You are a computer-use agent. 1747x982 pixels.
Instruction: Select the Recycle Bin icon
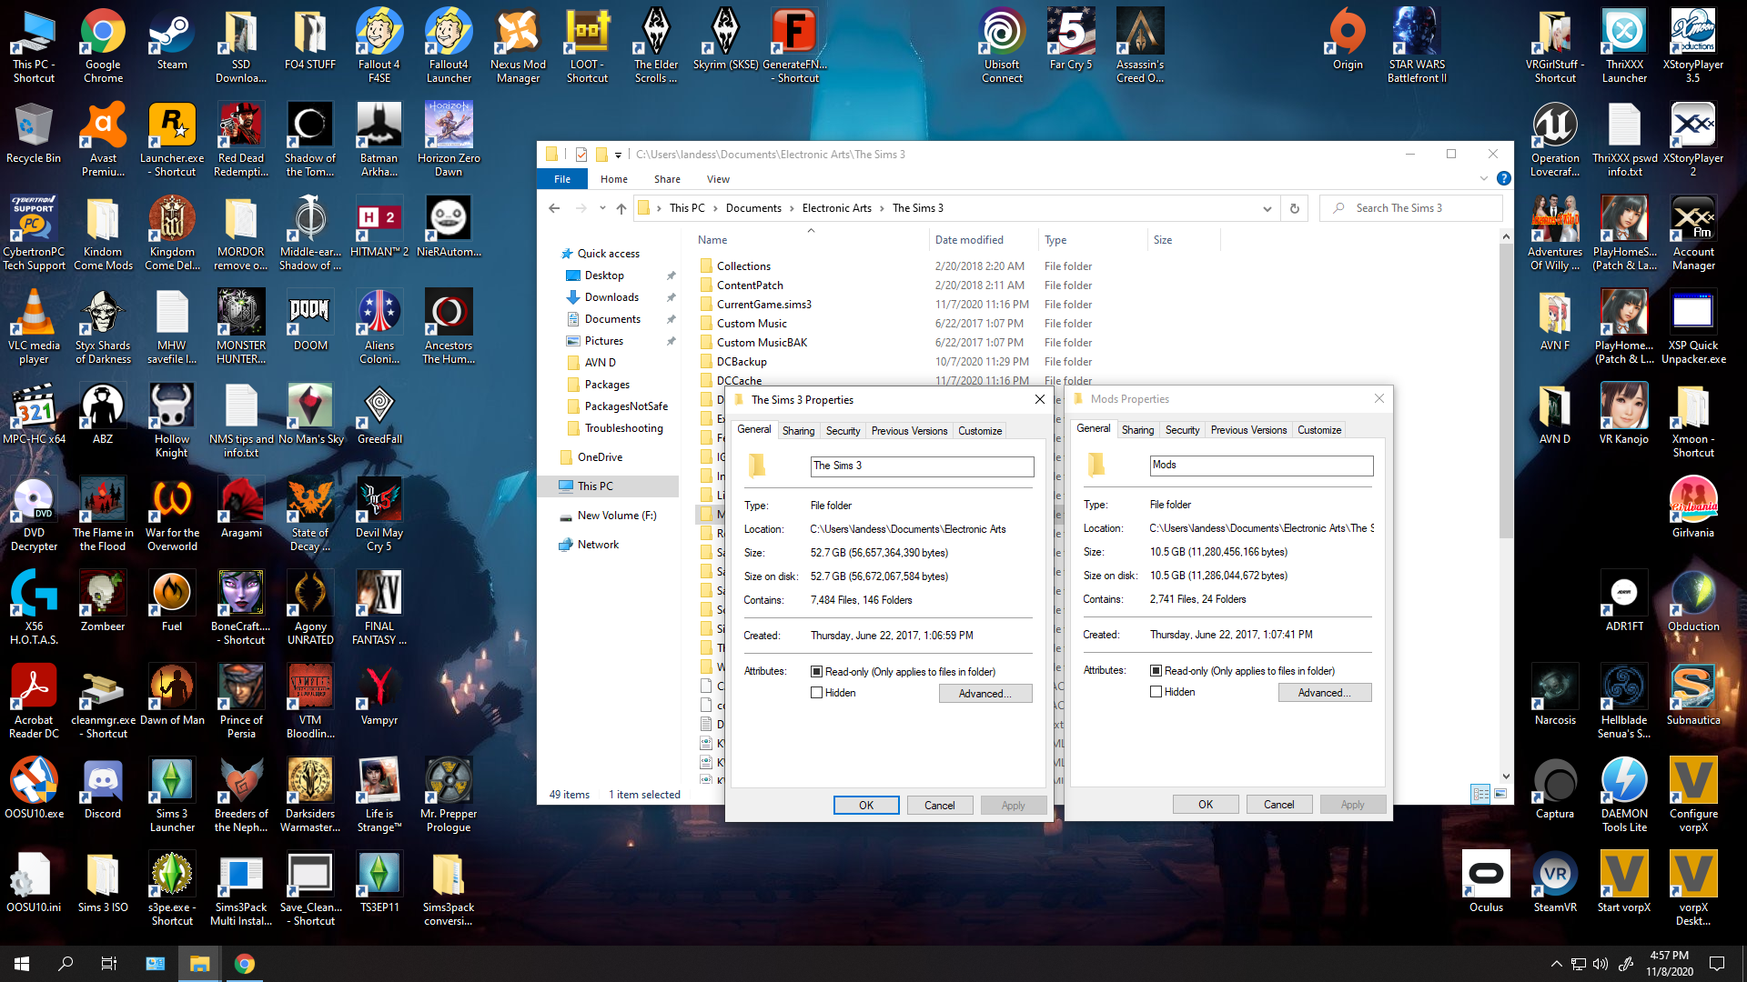tap(34, 134)
